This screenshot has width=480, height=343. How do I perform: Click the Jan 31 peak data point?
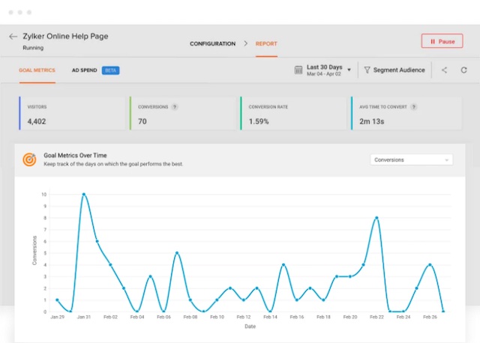pyautogui.click(x=83, y=195)
